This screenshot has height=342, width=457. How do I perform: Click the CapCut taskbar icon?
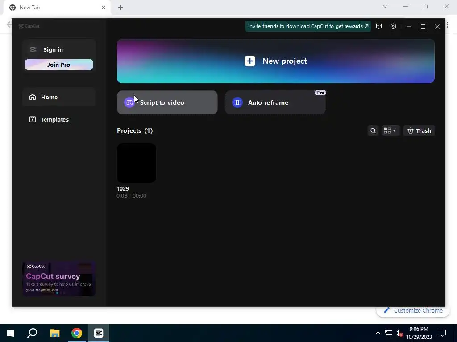(99, 333)
